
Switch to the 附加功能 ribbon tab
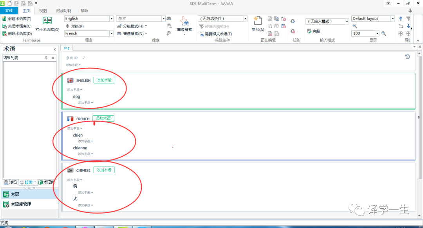[x=64, y=11]
